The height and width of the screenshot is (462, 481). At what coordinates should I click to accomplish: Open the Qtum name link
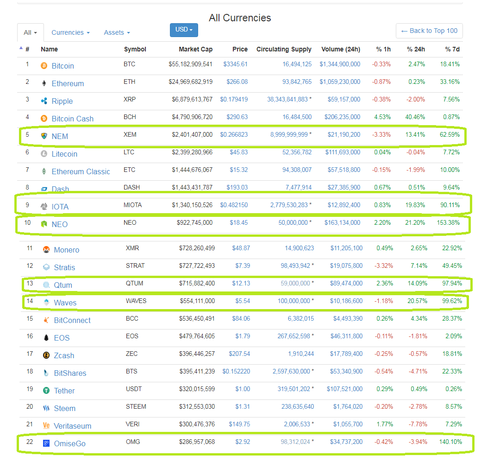pos(63,285)
